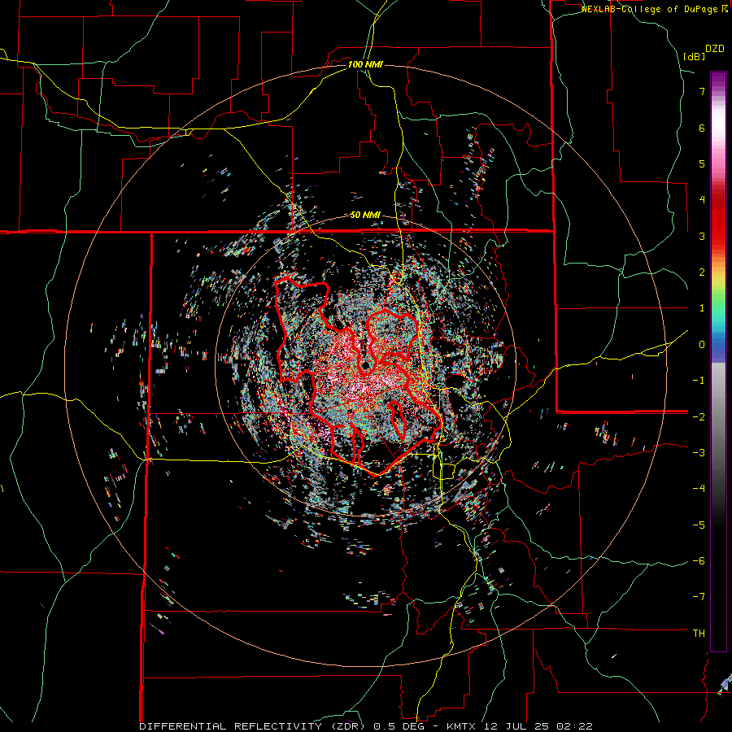Click the 6 value on the dB scale
This screenshot has height=732, width=732.
[x=702, y=128]
